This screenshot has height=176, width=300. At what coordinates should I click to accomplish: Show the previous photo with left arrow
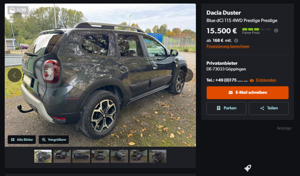(15, 75)
